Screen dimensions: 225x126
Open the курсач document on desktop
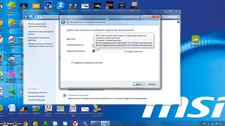pyautogui.click(x=12, y=110)
